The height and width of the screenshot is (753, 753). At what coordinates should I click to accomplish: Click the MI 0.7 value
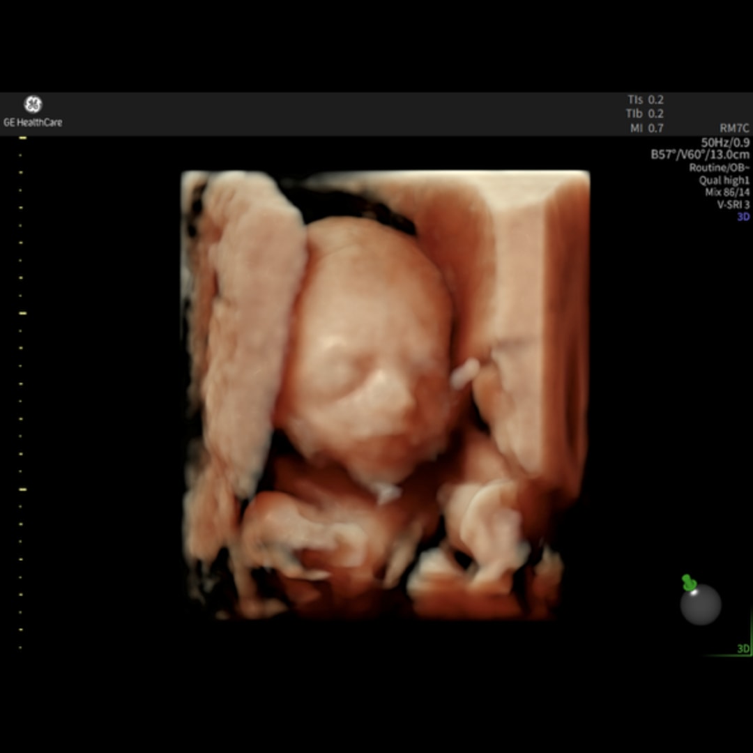pos(647,128)
